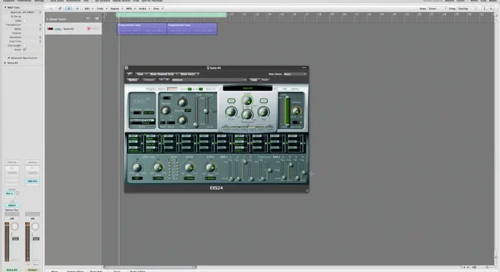The image size is (500, 272).
Task: Click the Tune knob in the EXS24
Action: coord(182,103)
